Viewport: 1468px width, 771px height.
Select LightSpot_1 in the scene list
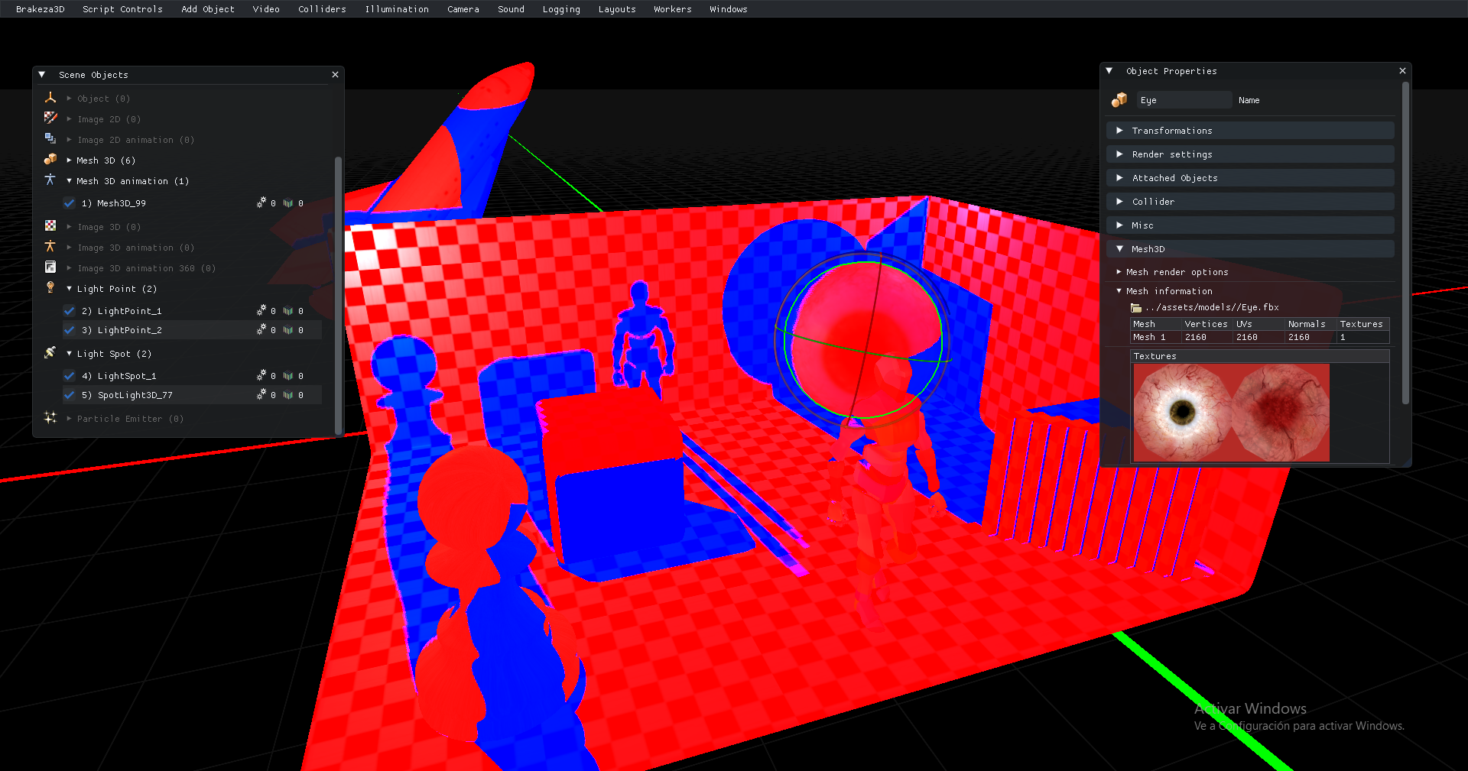127,376
